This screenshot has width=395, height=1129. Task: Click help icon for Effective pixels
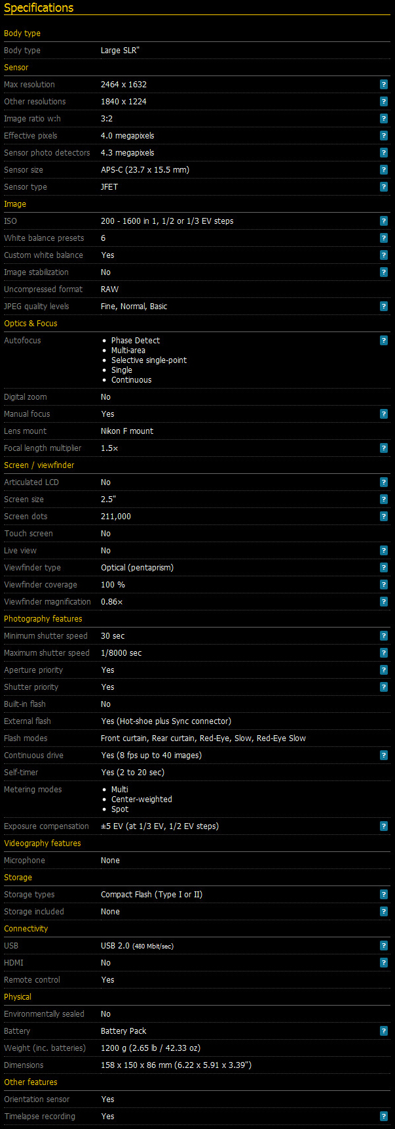click(x=384, y=136)
